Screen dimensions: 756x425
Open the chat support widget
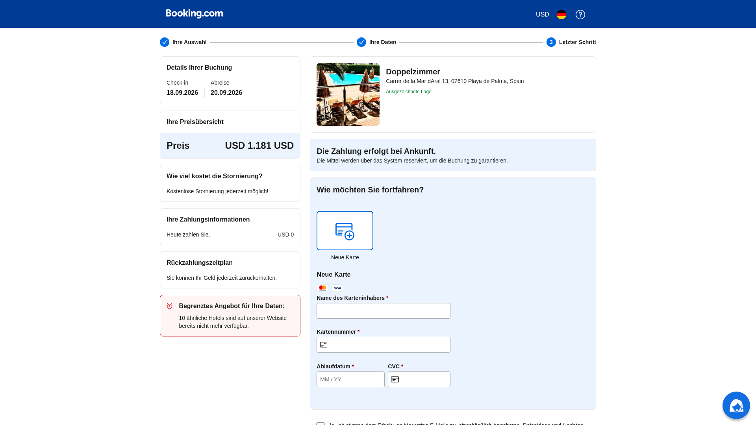click(736, 405)
